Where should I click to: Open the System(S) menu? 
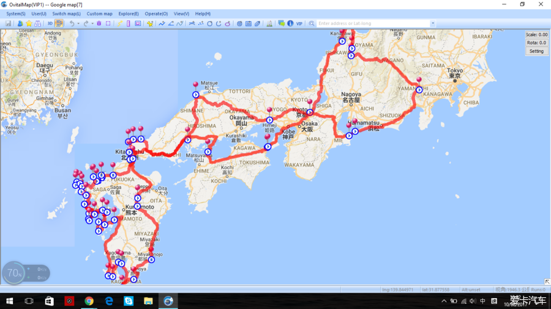point(16,13)
